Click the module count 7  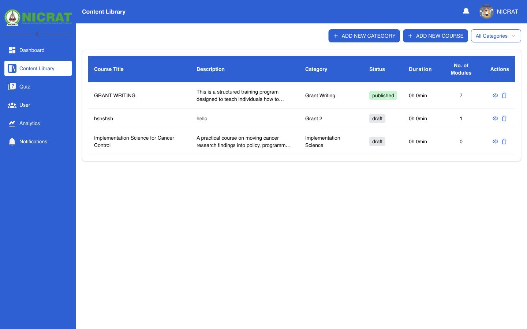[x=461, y=95]
